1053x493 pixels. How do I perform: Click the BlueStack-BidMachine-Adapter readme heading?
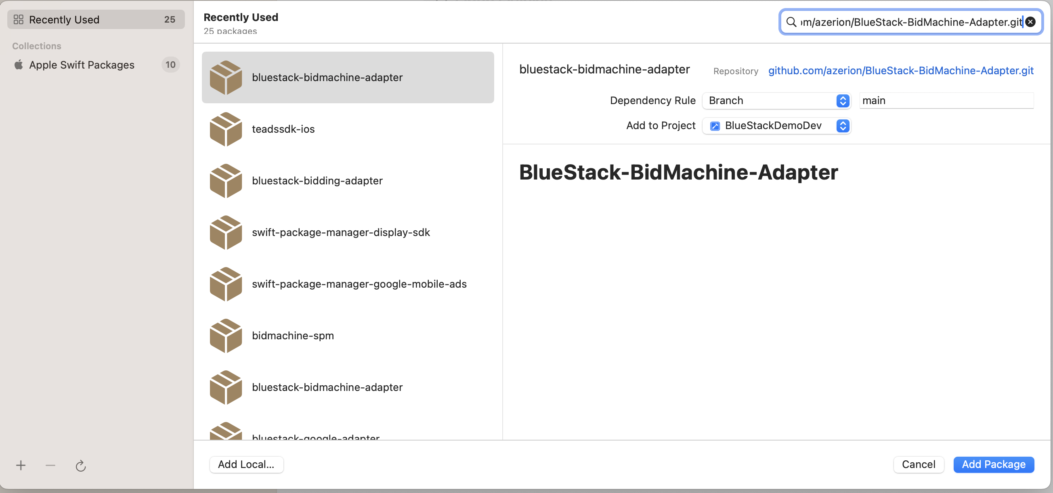pyautogui.click(x=679, y=172)
